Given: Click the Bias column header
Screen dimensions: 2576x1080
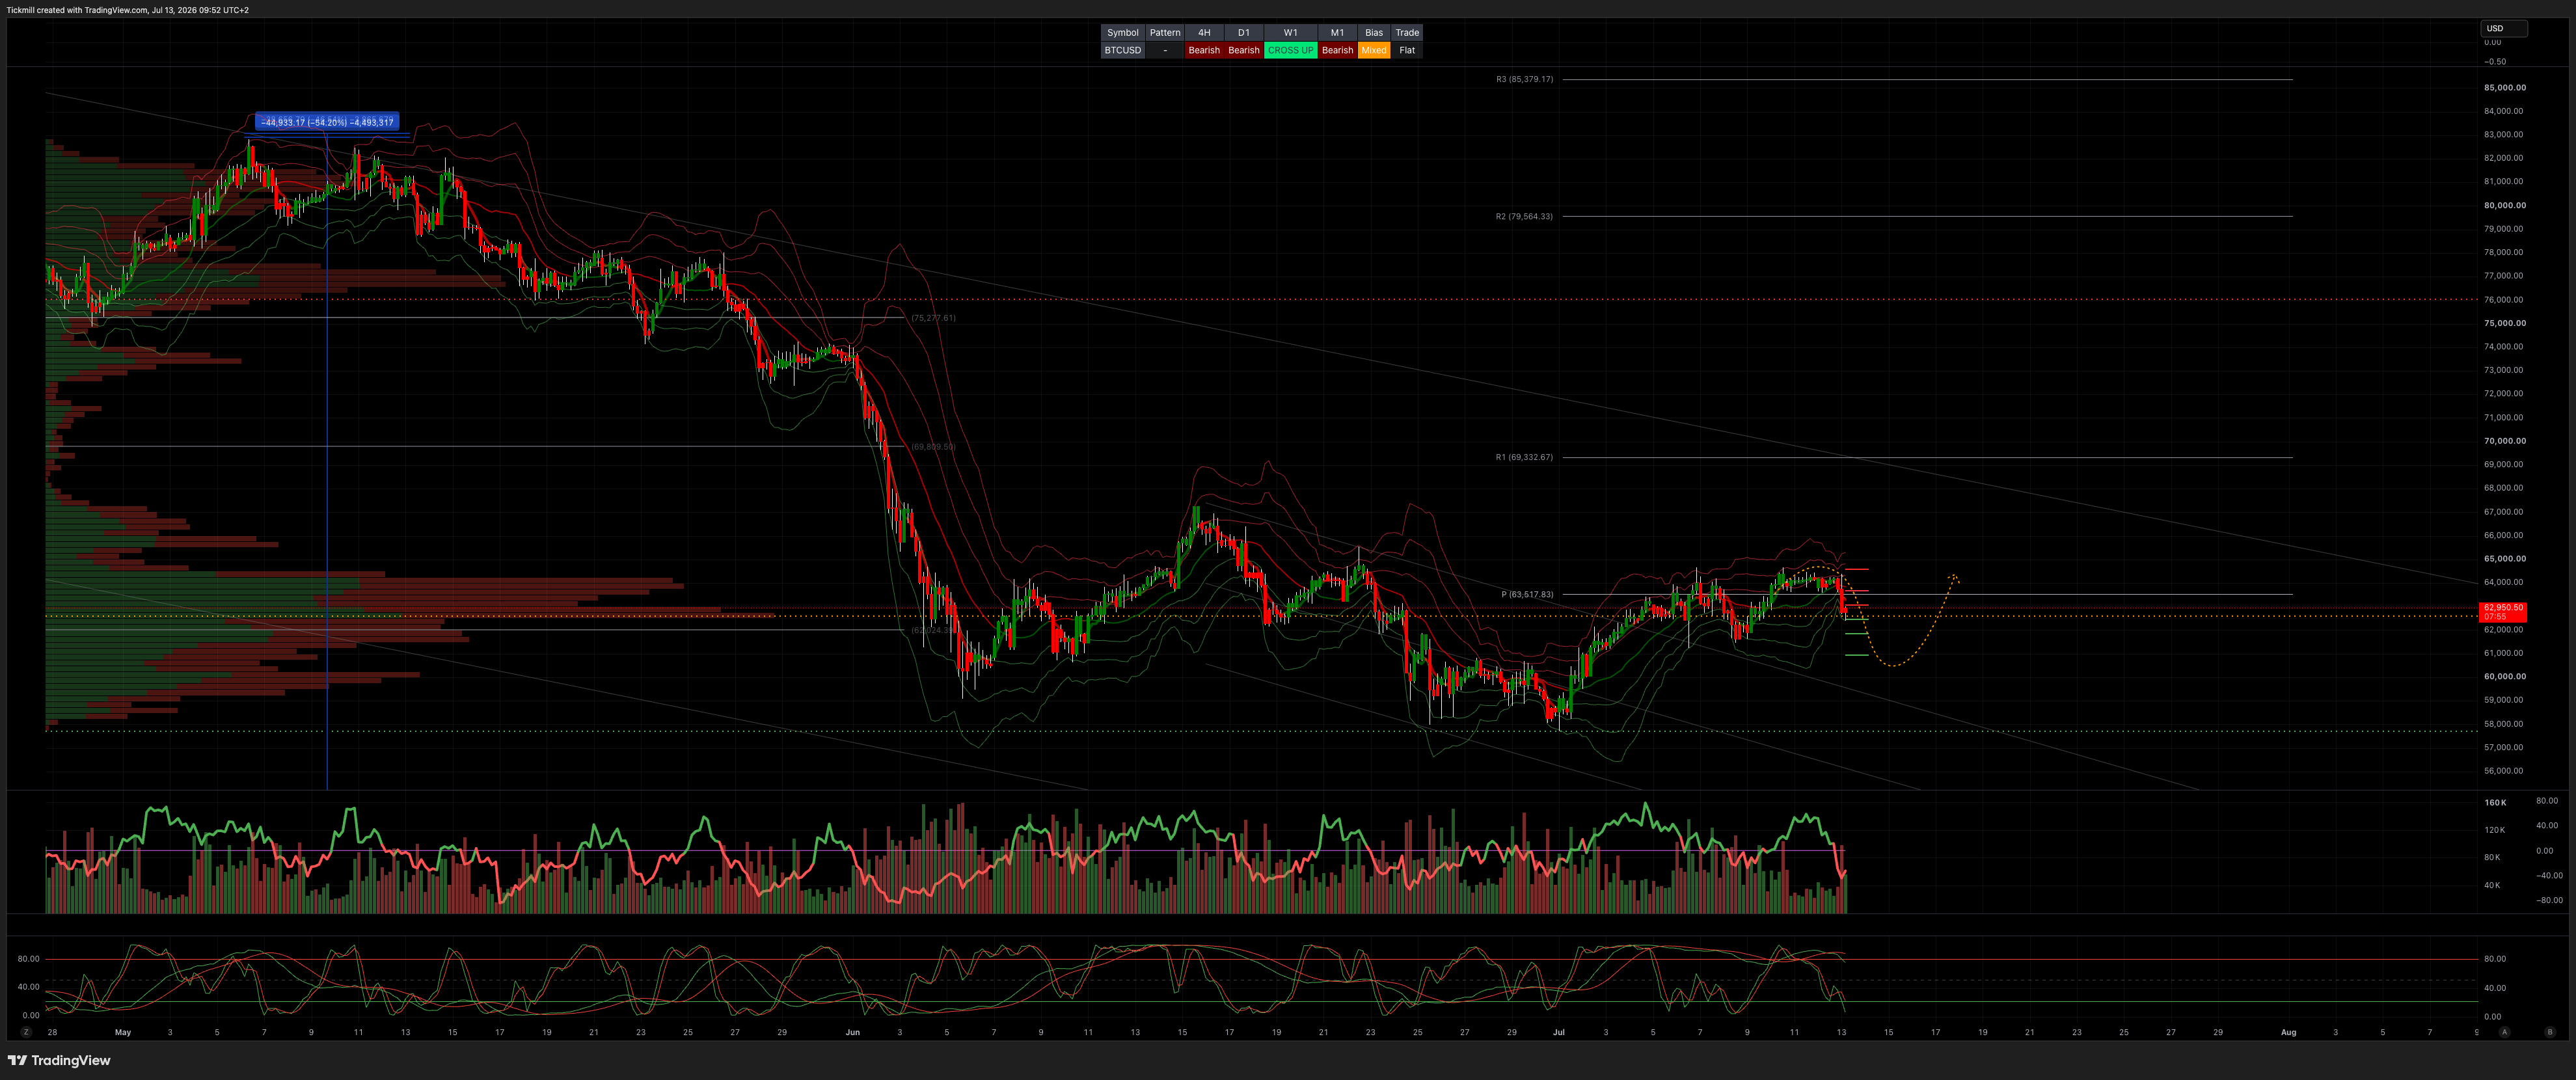Looking at the screenshot, I should click(x=1373, y=32).
